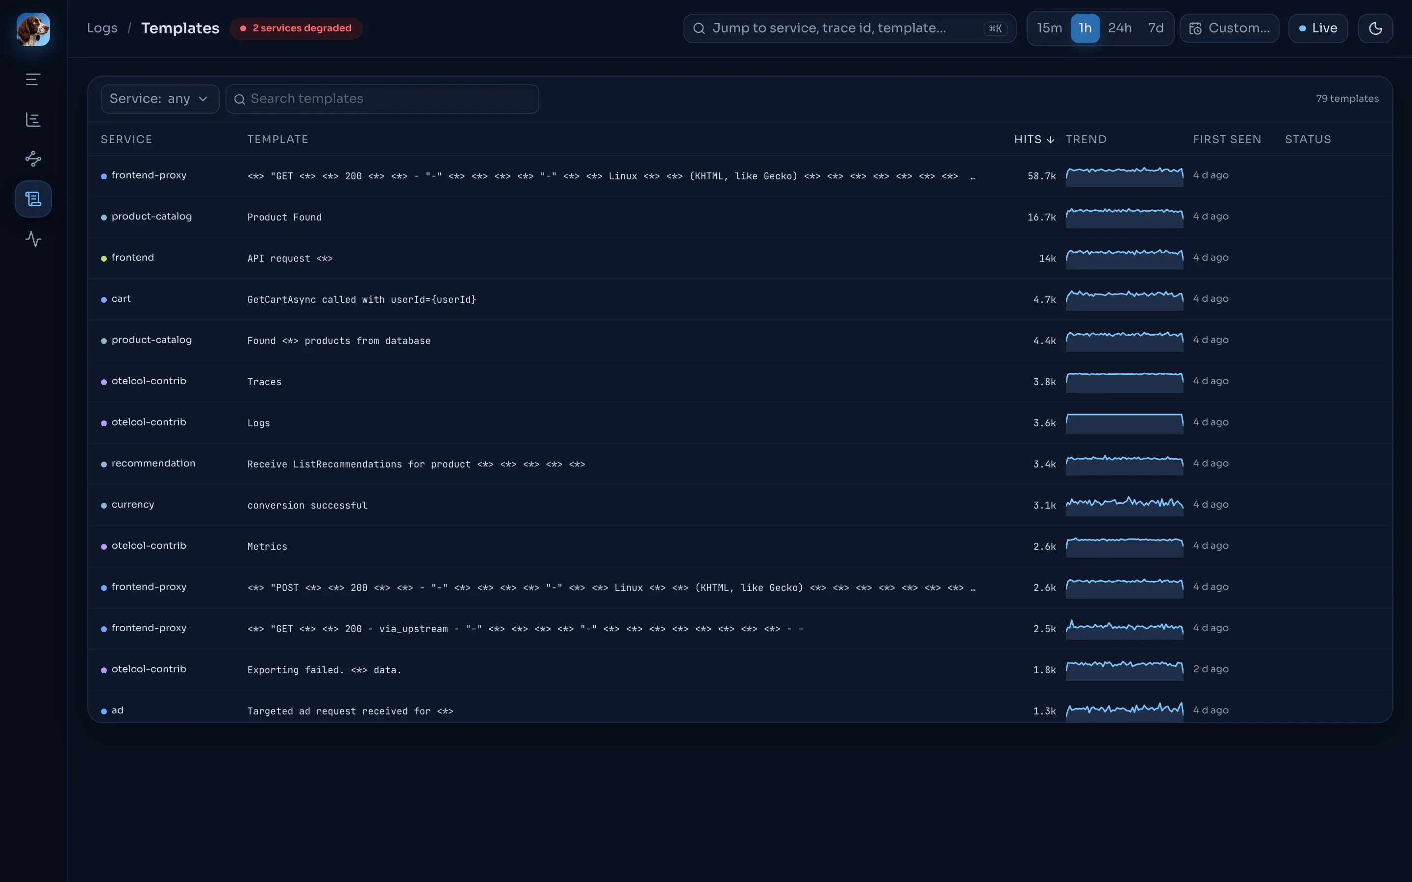Click the dog avatar logo
This screenshot has height=882, width=1412.
click(33, 29)
